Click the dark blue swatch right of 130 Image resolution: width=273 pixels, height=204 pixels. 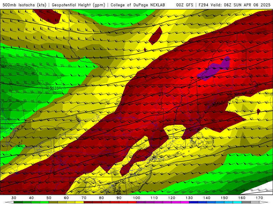pos(193,202)
